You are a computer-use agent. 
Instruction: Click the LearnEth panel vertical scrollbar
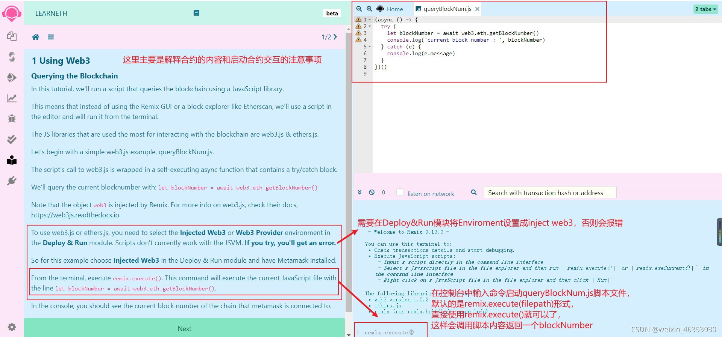[x=349, y=173]
